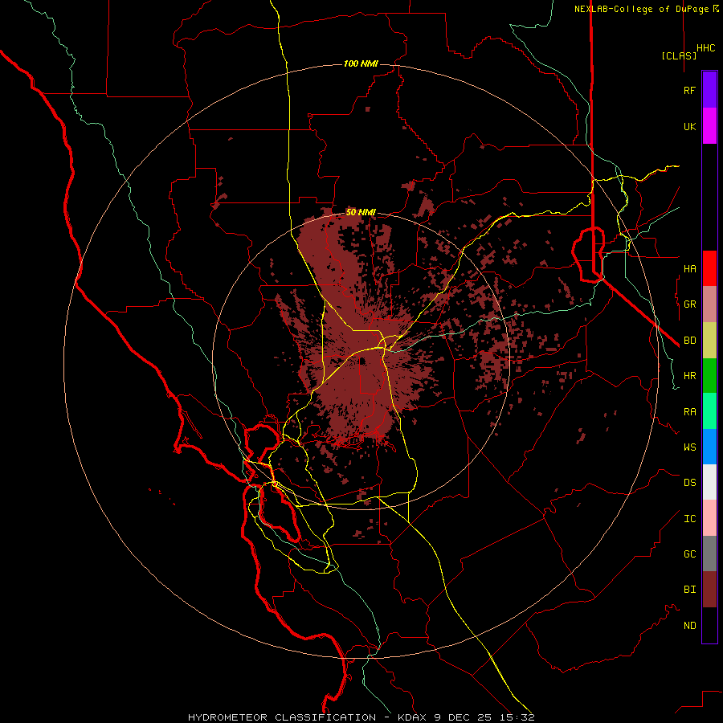Viewport: 723px width, 723px height.
Task: Click the DS legend label
Action: pyautogui.click(x=689, y=483)
